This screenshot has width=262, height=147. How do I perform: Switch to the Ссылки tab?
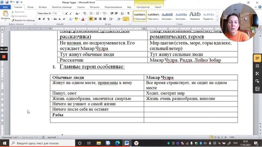[81, 7]
